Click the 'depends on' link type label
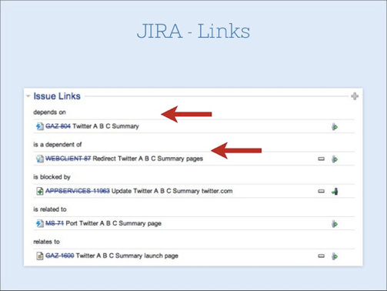Image resolution: width=387 pixels, height=291 pixels. (x=49, y=112)
